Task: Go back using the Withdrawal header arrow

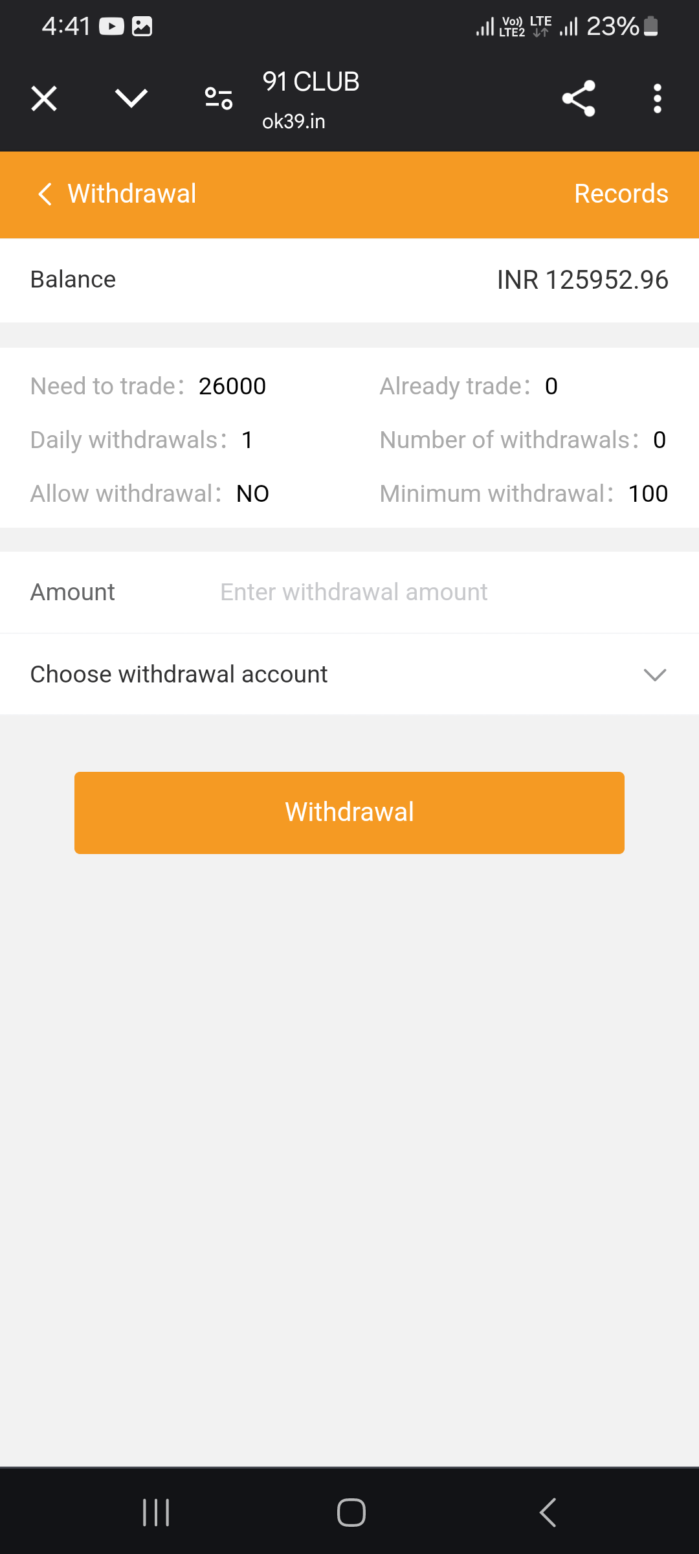Action: [x=45, y=194]
